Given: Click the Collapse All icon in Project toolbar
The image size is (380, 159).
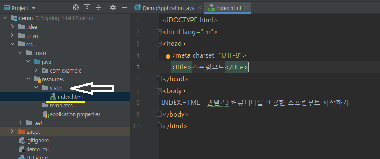Looking at the screenshot, I should [x=98, y=8].
